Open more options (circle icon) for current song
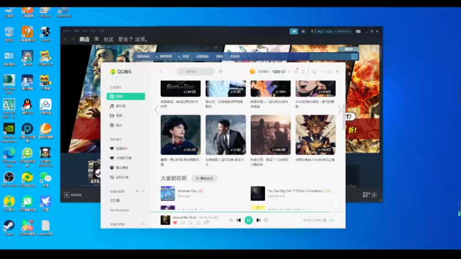Viewport: 461px width, 259px height. 198,223
